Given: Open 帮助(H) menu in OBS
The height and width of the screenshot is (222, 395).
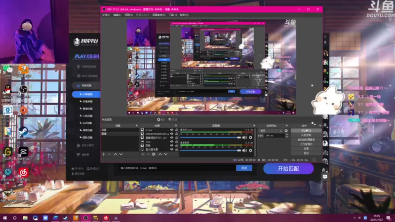Looking at the screenshot, I should coord(184,15).
